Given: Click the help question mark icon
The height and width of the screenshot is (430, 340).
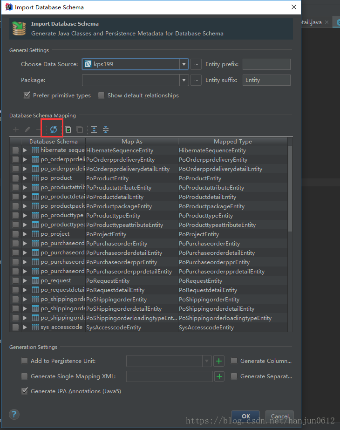Looking at the screenshot, I should pos(14,414).
